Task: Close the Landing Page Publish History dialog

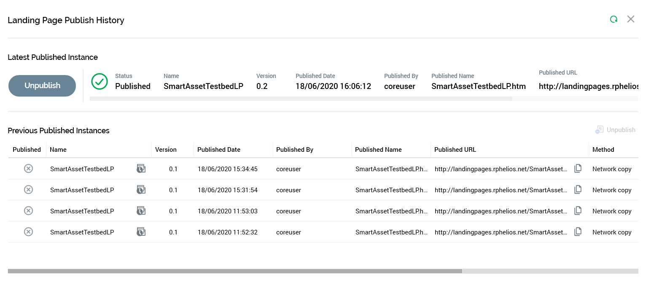Action: [x=630, y=19]
